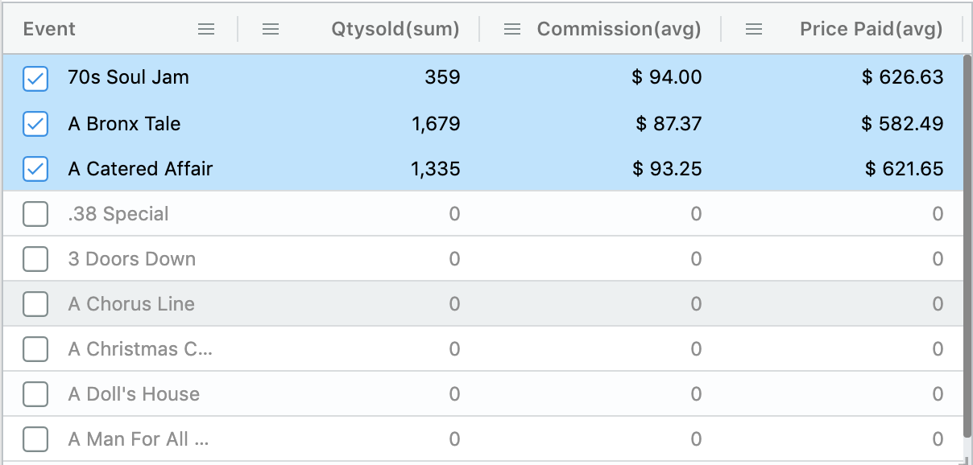Select the 3 Doors Down checkbox
Screen dimensions: 973x465
[35, 259]
